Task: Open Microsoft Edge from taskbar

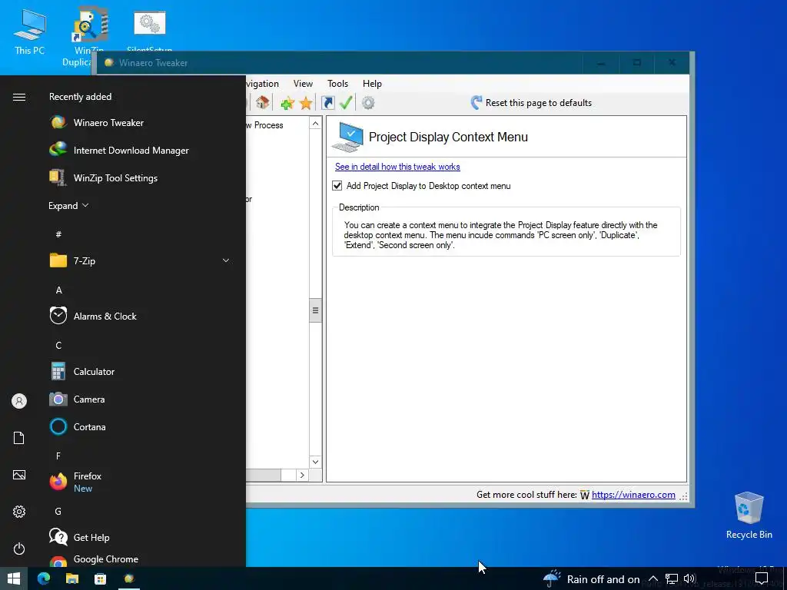Action: (x=44, y=578)
